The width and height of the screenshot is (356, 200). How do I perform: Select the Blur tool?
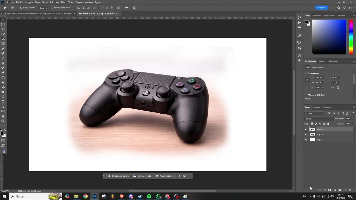pos(3,82)
